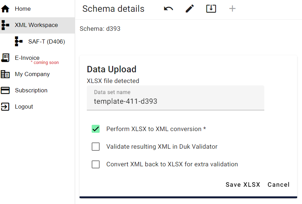The width and height of the screenshot is (302, 204).
Task: Enable Validate resulting XML in Duk Validator
Action: pyautogui.click(x=96, y=147)
